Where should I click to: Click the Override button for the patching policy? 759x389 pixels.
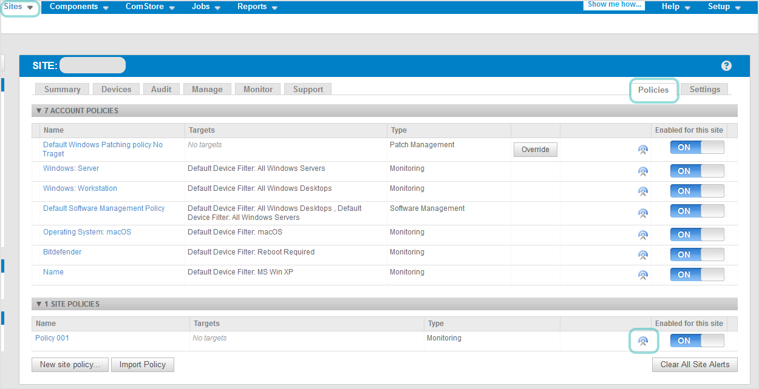pos(535,149)
